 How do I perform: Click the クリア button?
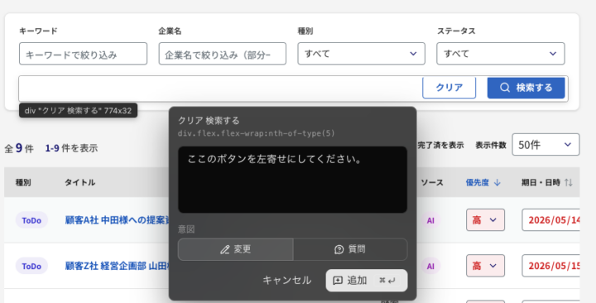click(449, 88)
